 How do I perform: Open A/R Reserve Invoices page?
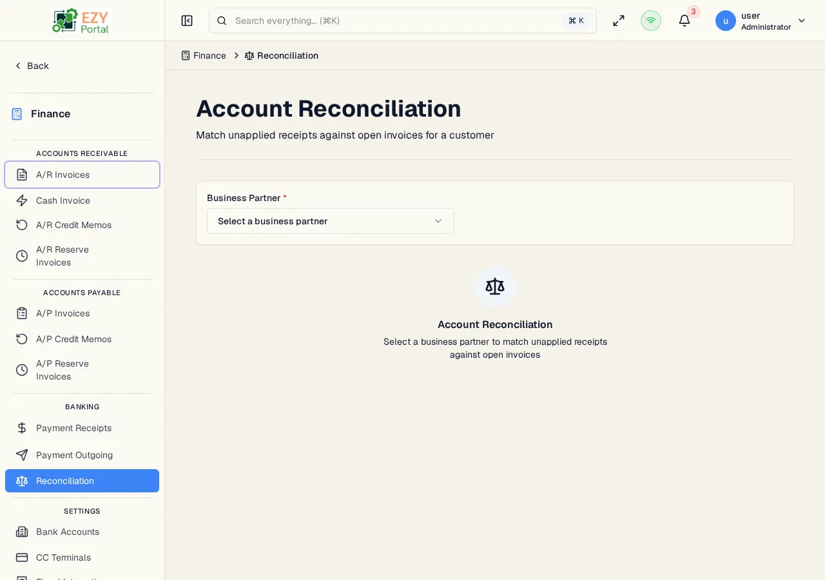point(82,256)
